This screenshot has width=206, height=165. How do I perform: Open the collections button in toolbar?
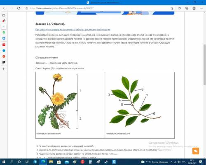(x=187, y=8)
